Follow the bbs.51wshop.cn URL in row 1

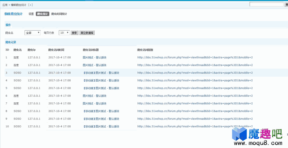point(195,58)
